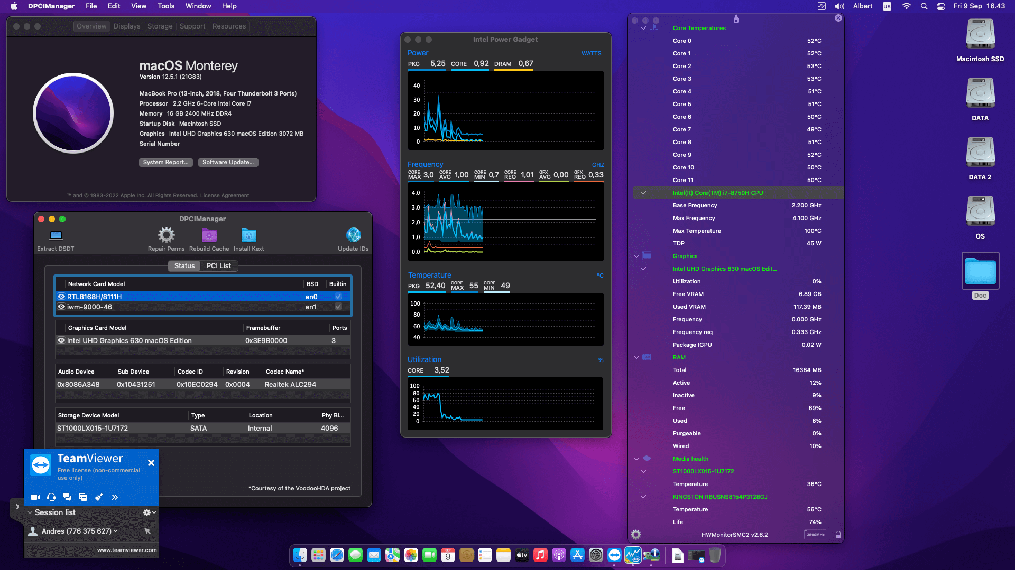This screenshot has width=1015, height=570.
Task: Switch to the PCI List tab
Action: point(218,265)
